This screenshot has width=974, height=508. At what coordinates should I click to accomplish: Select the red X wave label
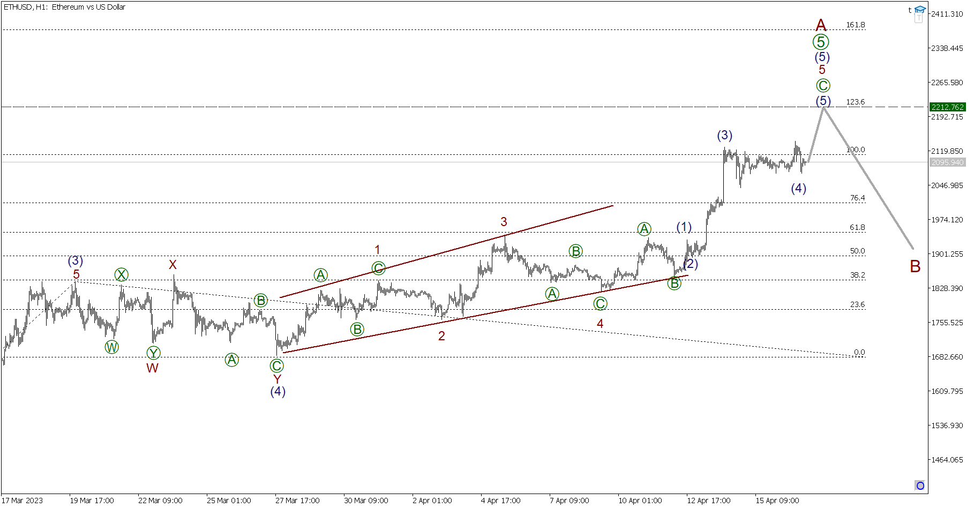click(x=173, y=265)
